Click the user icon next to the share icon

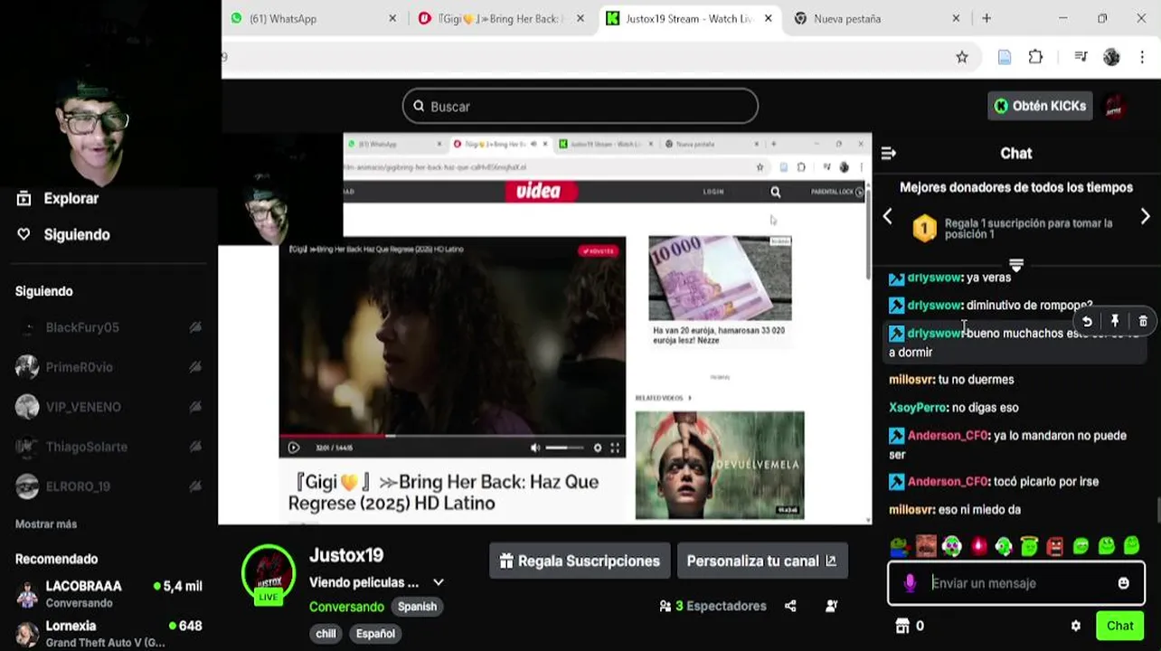coord(832,606)
